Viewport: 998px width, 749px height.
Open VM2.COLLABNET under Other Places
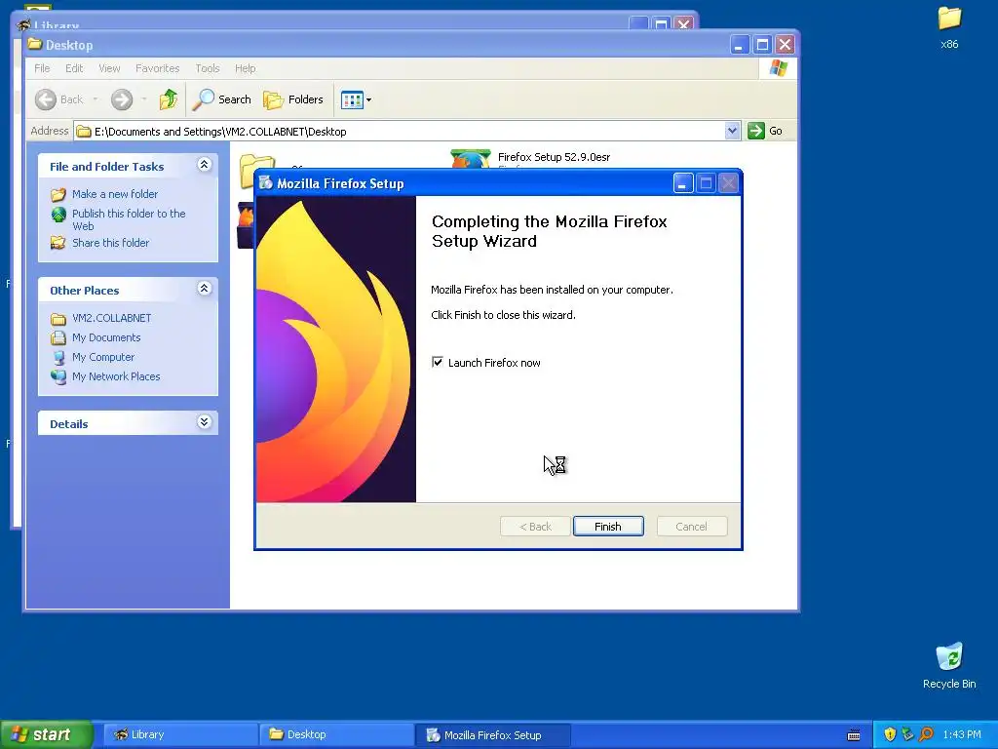111,318
